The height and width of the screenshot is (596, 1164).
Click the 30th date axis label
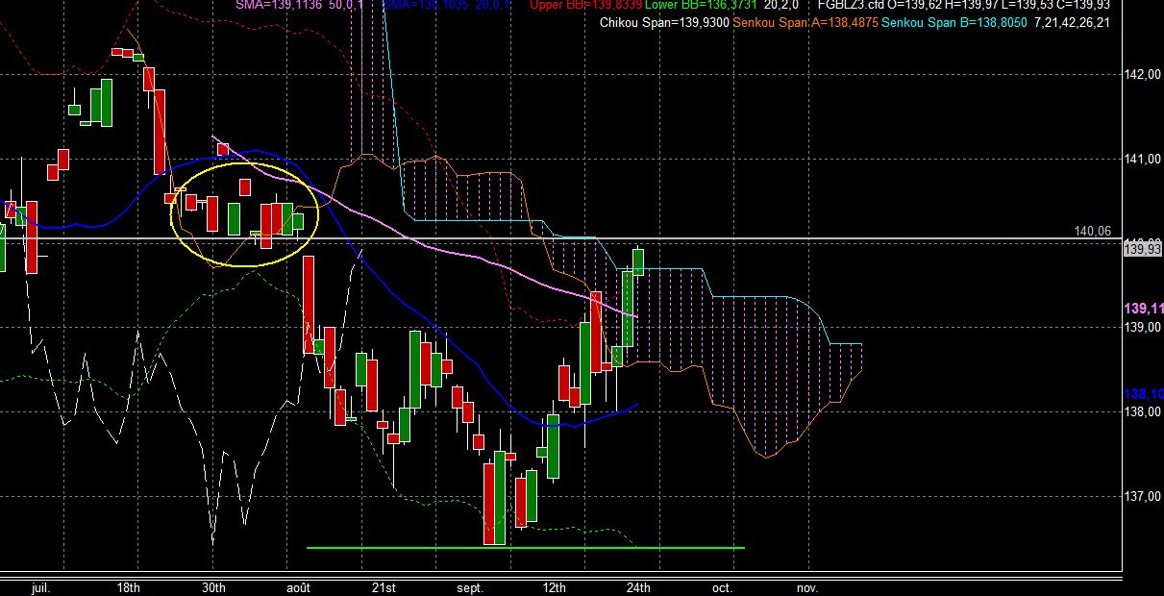213,587
